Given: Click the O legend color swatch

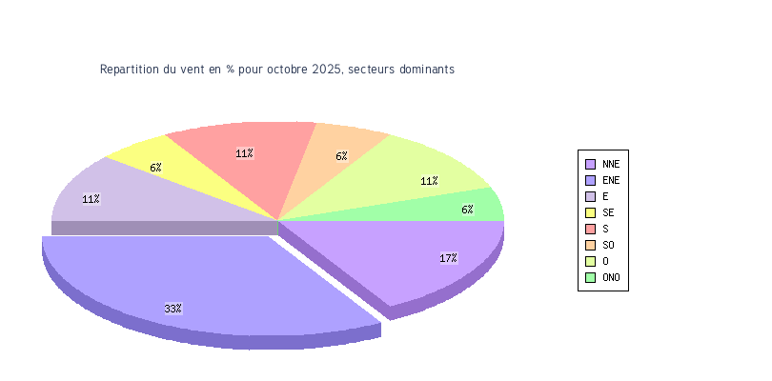Looking at the screenshot, I should pos(590,261).
